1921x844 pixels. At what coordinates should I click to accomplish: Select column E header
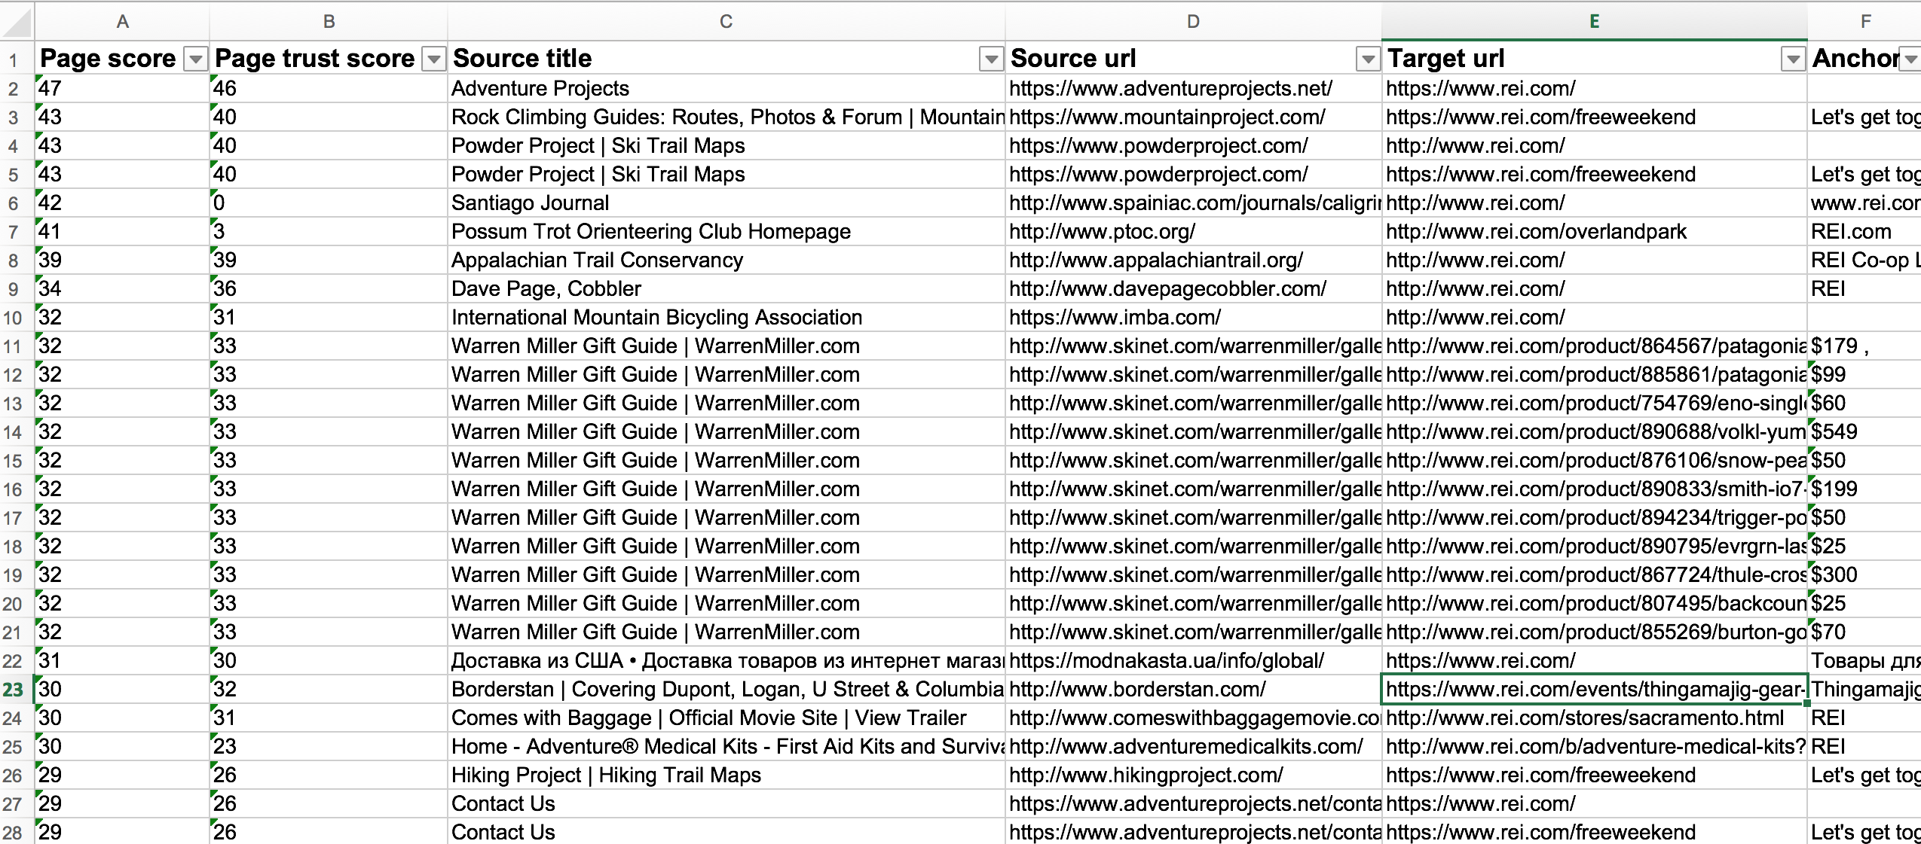[1594, 21]
